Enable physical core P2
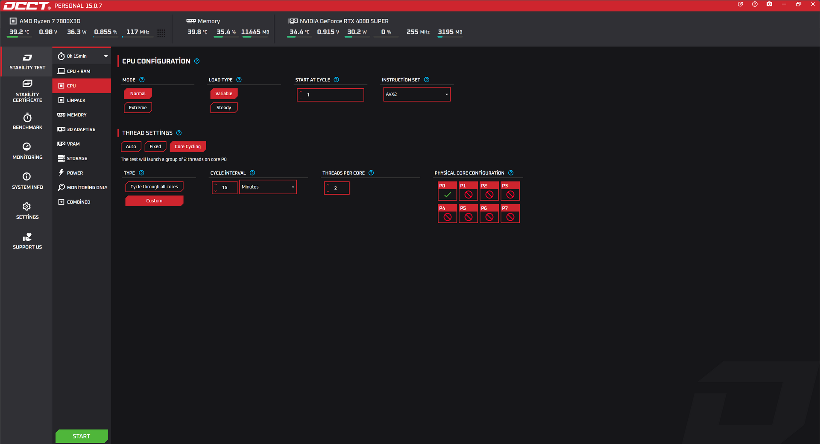Image resolution: width=820 pixels, height=444 pixels. [x=489, y=191]
